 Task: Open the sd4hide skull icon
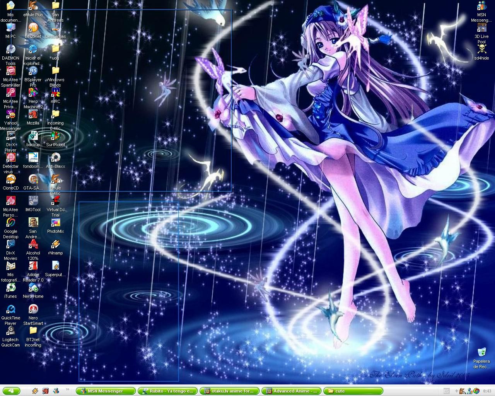click(x=481, y=52)
